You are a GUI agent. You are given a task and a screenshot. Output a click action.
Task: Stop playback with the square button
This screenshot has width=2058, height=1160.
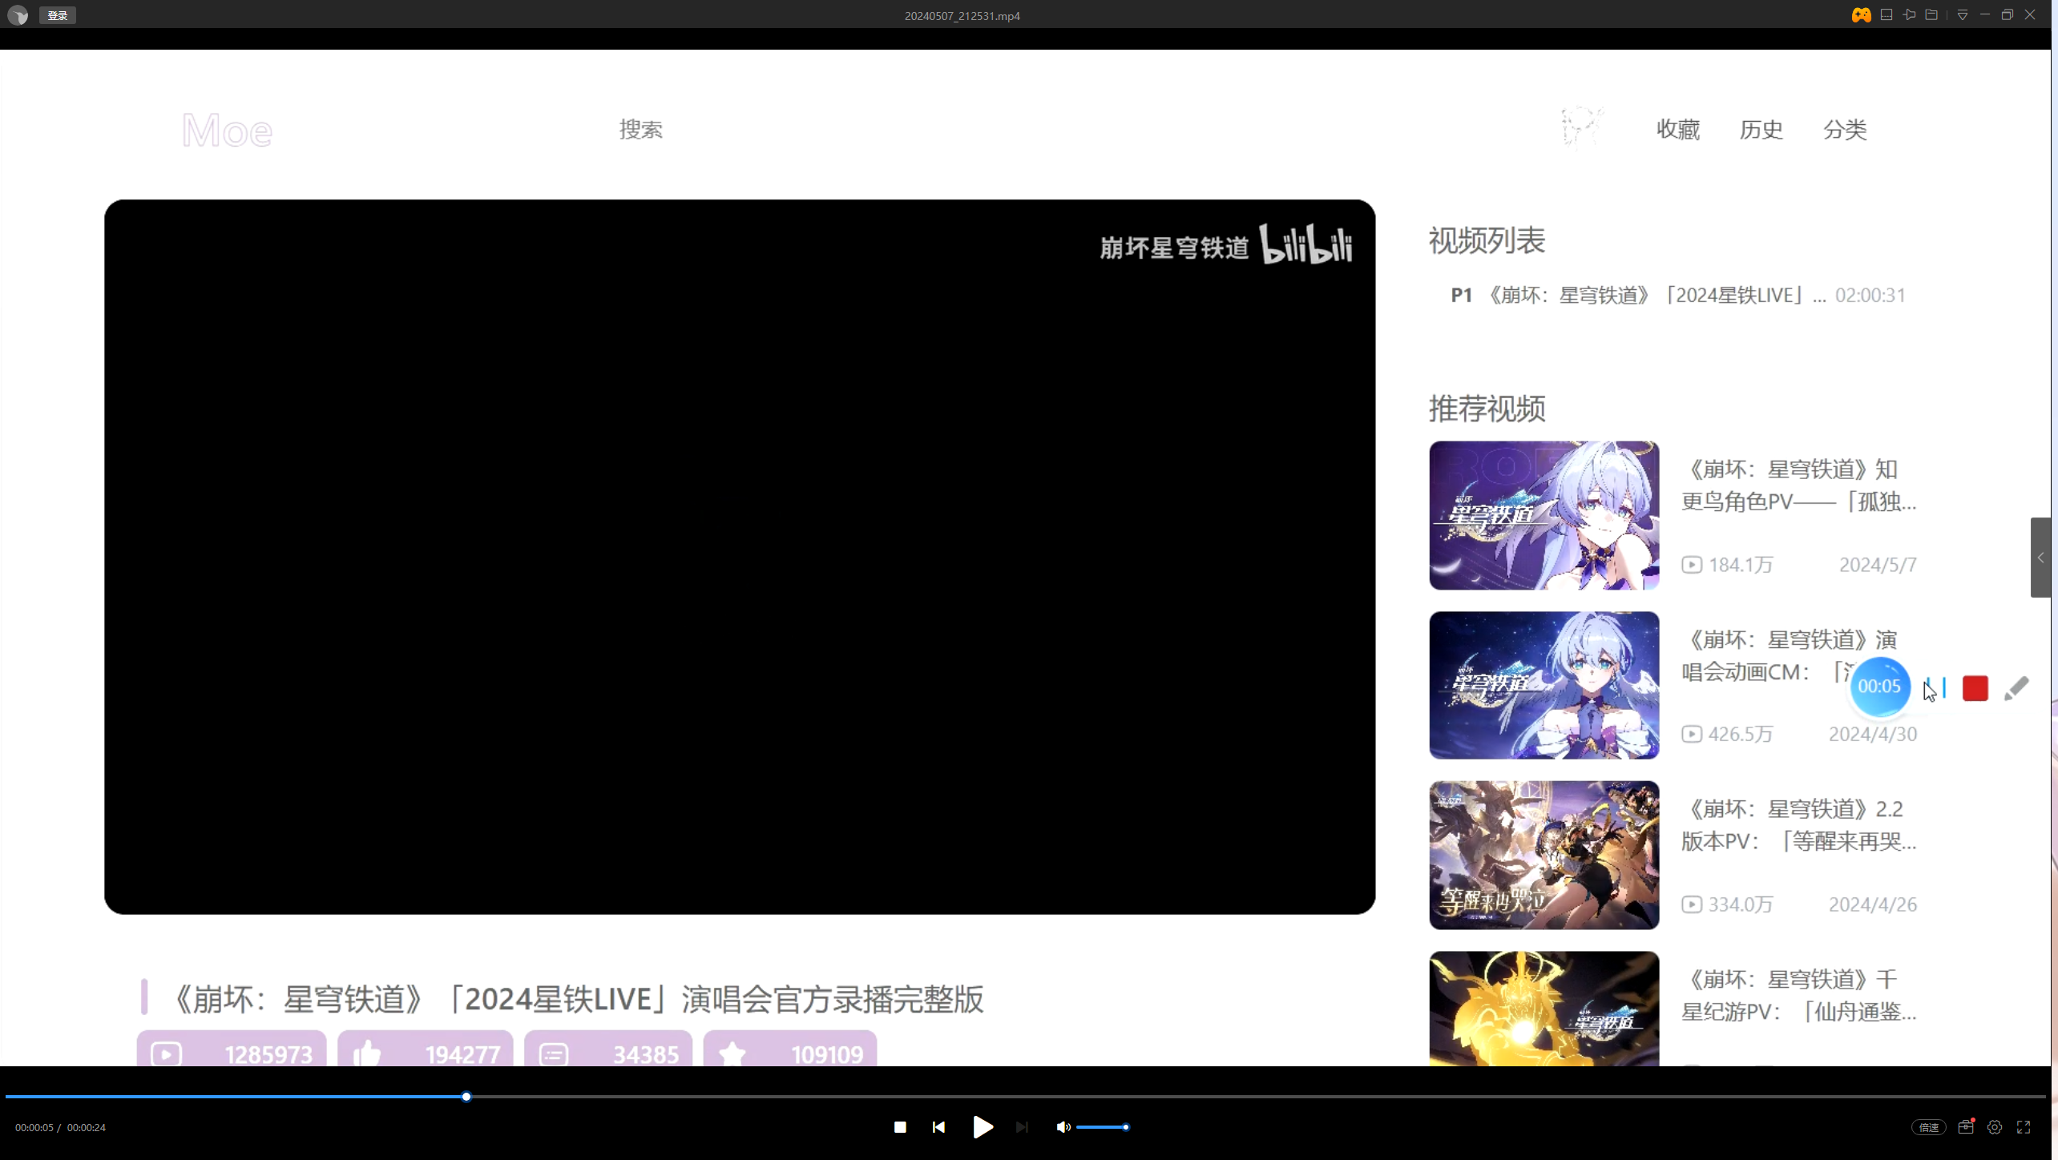[900, 1127]
